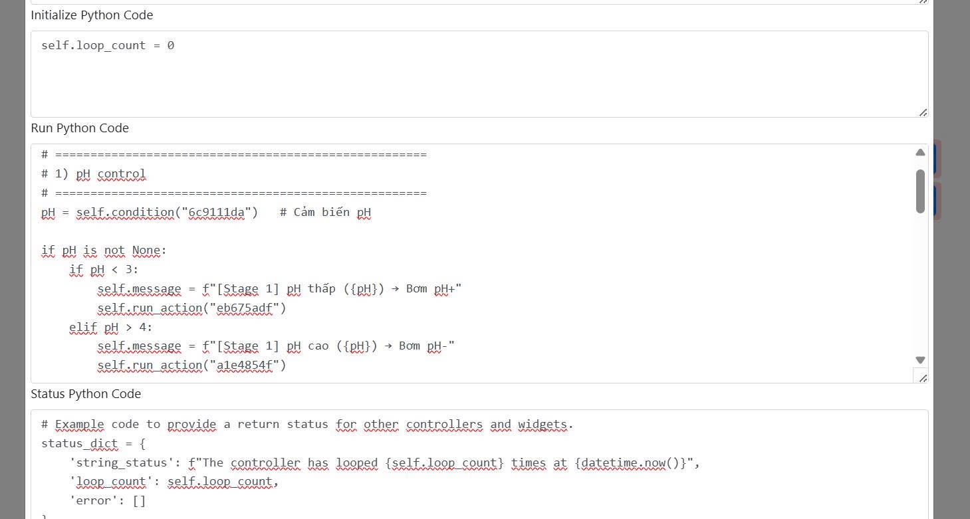Image resolution: width=970 pixels, height=519 pixels.
Task: Click the Run Python Code resize handle
Action: click(x=923, y=378)
